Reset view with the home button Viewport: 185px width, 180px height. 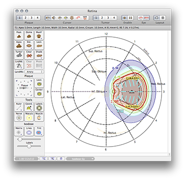click(x=61, y=159)
